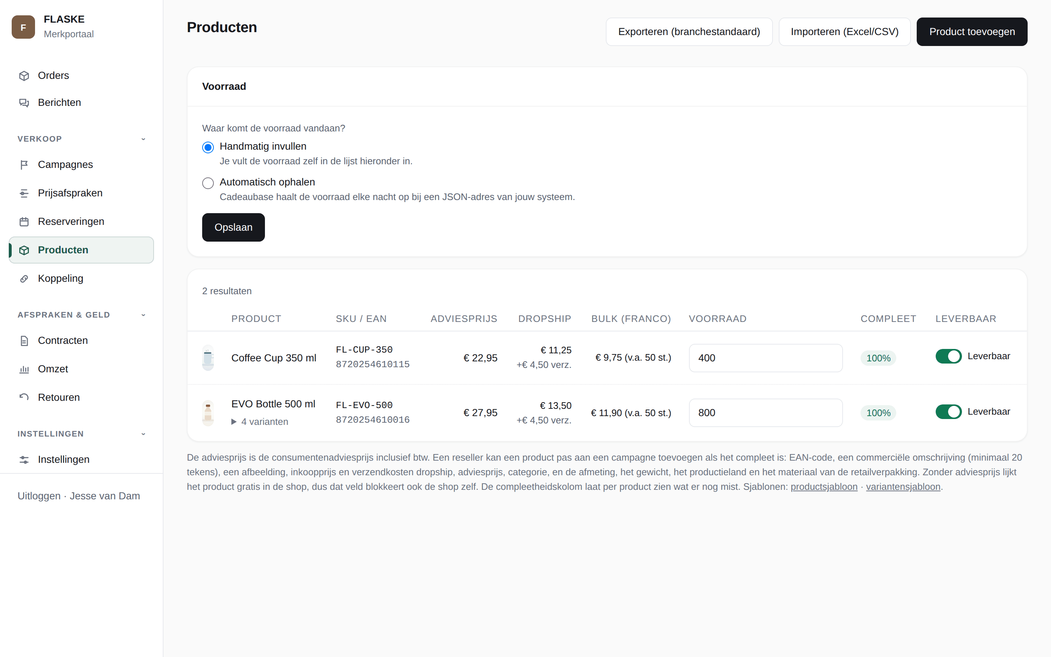The width and height of the screenshot is (1051, 657).
Task: Click the Prijsafspraken sliders icon
Action: (24, 193)
